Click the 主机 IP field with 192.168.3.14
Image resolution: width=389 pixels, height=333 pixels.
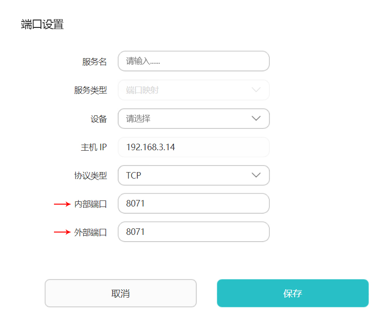click(x=194, y=147)
